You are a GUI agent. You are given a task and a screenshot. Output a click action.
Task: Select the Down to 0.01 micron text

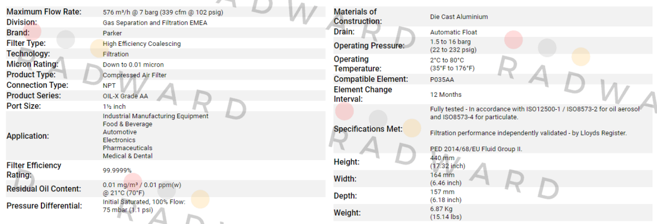point(133,64)
